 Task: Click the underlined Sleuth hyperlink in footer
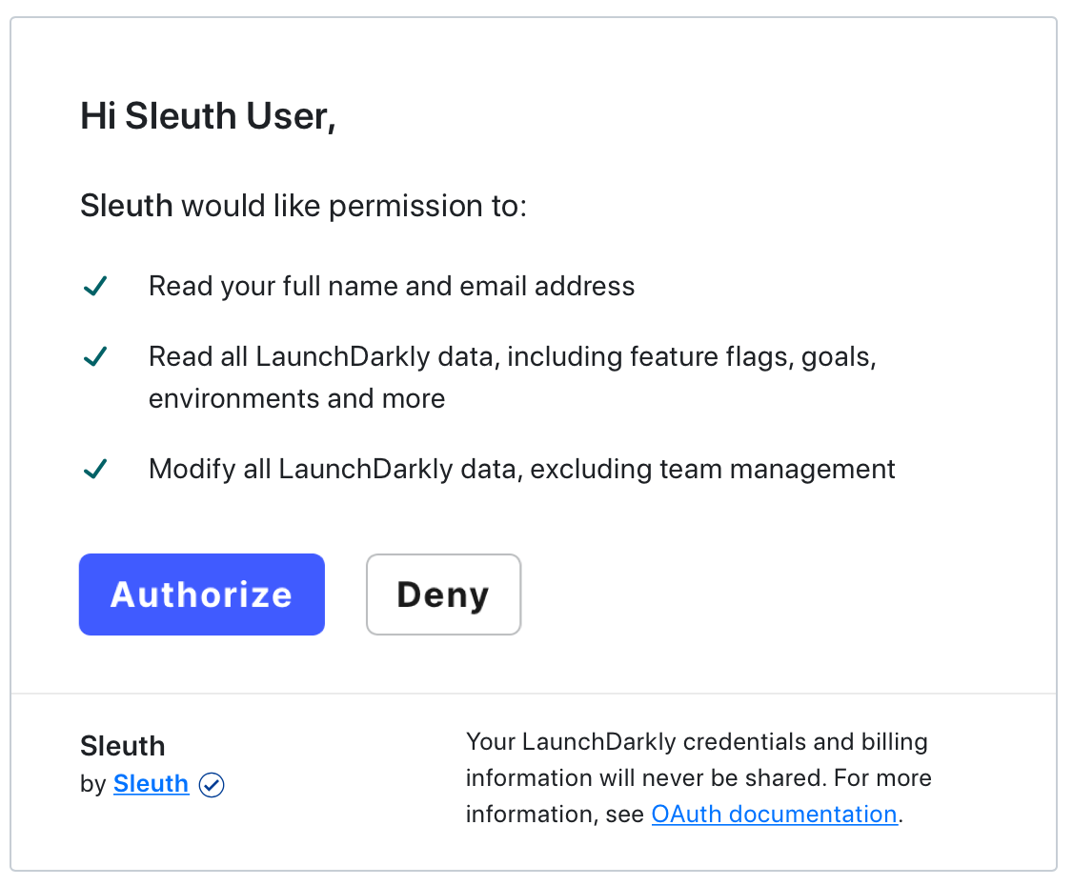[151, 783]
